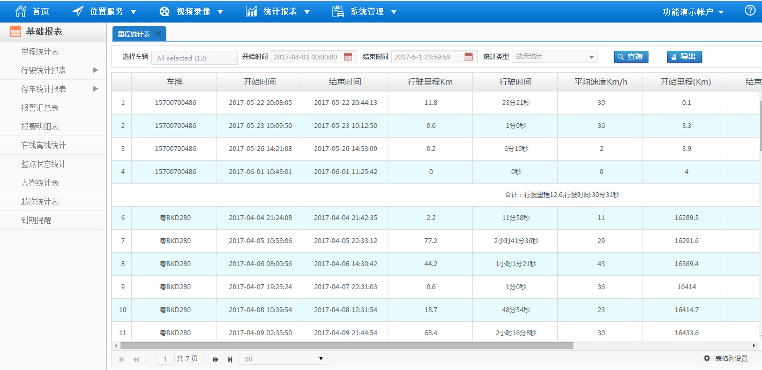Click the 查询 search button
The height and width of the screenshot is (370, 762).
pyautogui.click(x=631, y=57)
